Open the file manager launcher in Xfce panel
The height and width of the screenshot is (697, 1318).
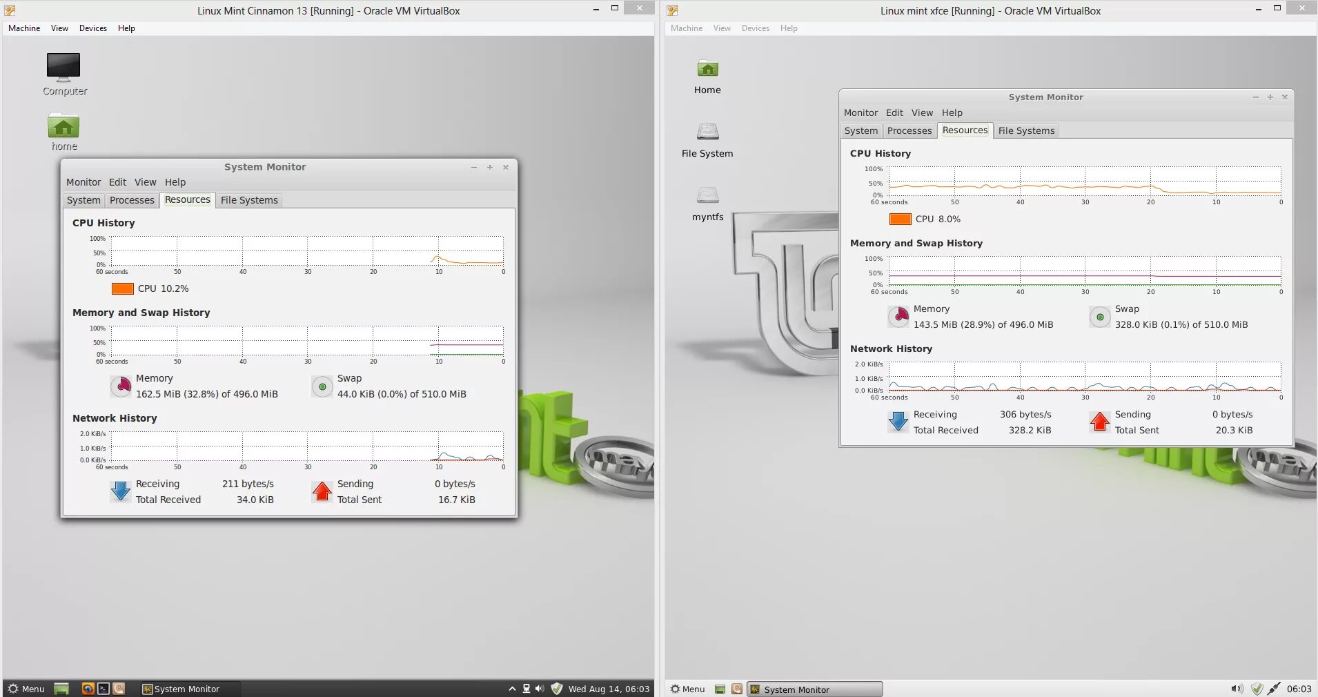pyautogui.click(x=737, y=689)
